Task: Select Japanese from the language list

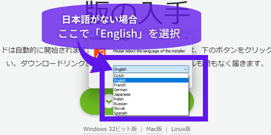Action: coord(151,94)
